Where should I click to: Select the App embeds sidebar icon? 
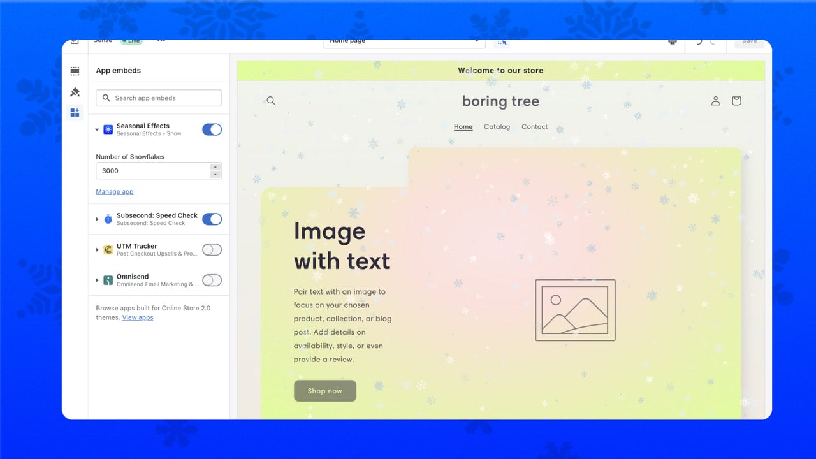[75, 113]
